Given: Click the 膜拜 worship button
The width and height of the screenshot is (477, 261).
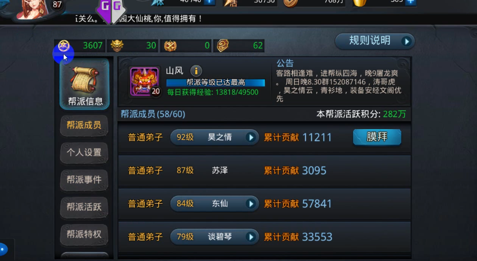Looking at the screenshot, I should [x=377, y=137].
